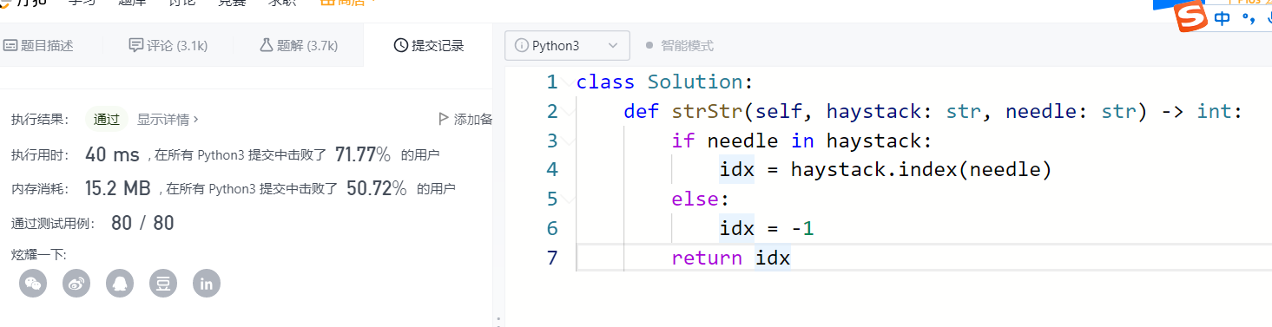Click line number 4 in gutter
This screenshot has width=1272, height=327.
click(x=551, y=170)
